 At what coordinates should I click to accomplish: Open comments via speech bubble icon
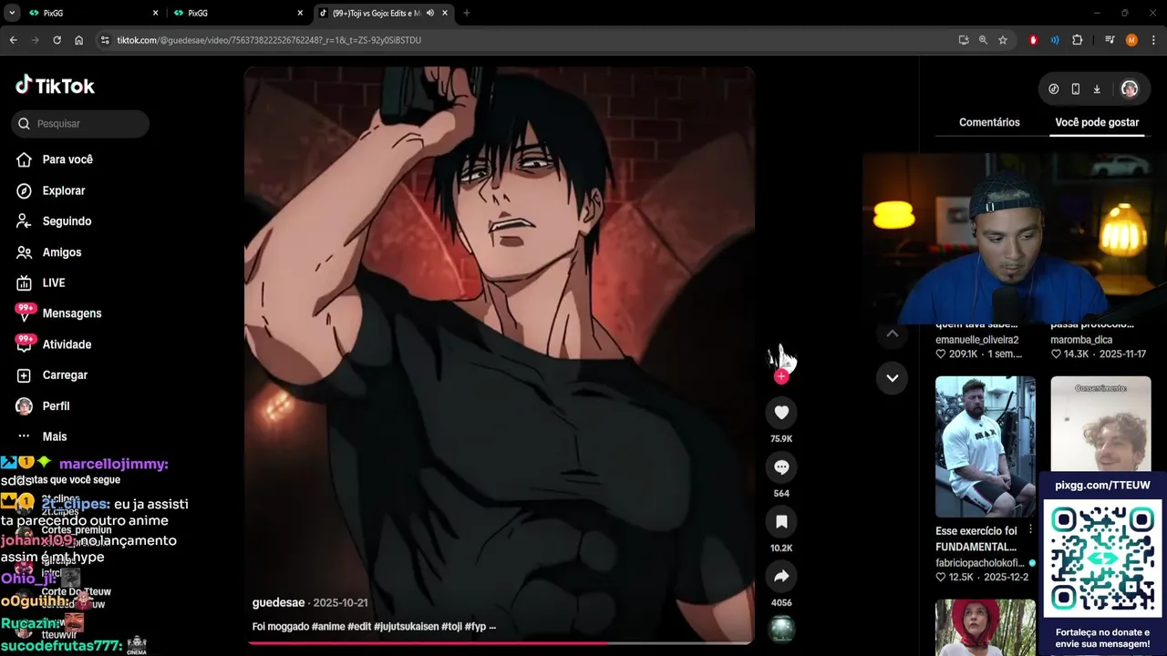(781, 467)
